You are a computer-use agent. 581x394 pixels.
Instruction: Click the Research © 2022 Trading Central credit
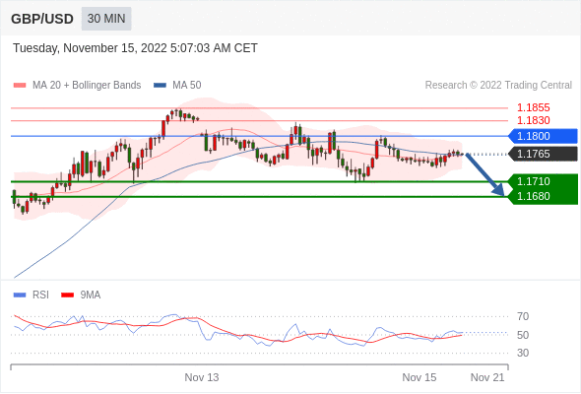498,86
